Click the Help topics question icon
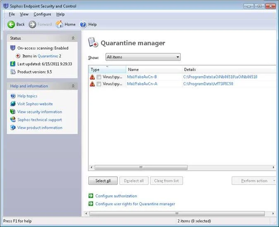 (x=13, y=96)
